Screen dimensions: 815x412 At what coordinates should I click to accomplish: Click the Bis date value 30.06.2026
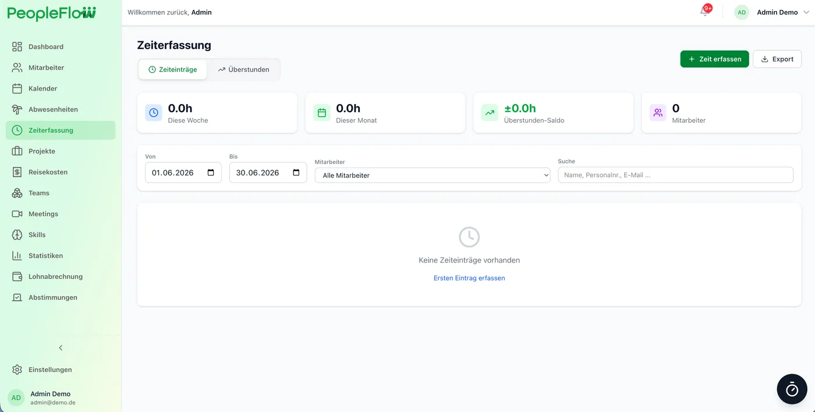coord(257,173)
